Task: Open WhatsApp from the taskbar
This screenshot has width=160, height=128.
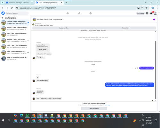Action: coord(28,115)
